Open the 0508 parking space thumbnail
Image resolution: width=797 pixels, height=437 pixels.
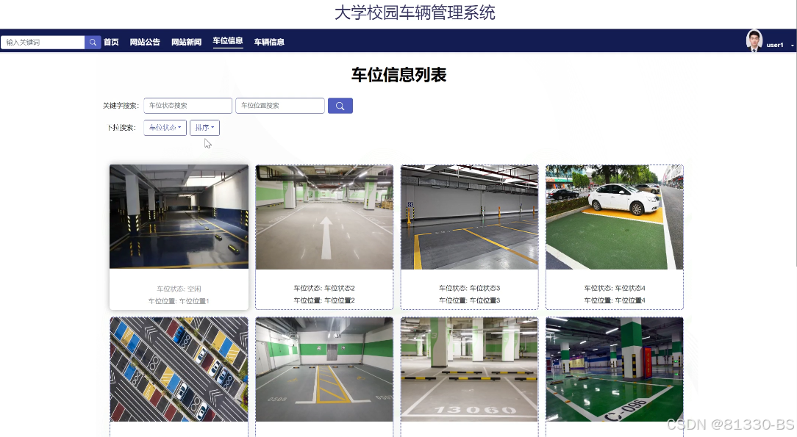tap(324, 369)
